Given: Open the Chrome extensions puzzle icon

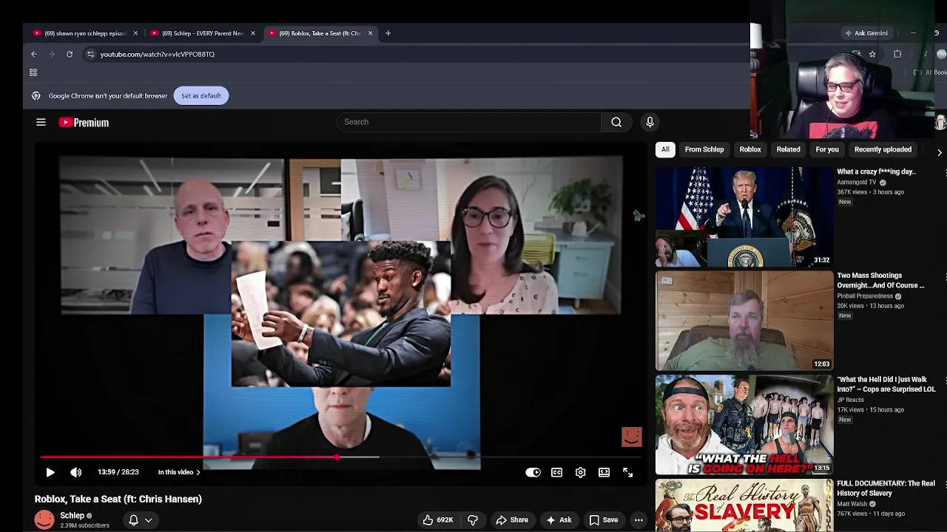Looking at the screenshot, I should pos(897,54).
